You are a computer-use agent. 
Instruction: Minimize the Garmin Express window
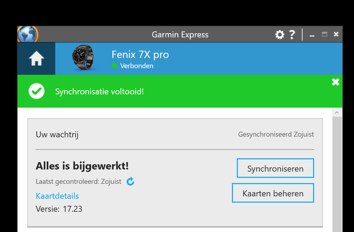(312, 34)
